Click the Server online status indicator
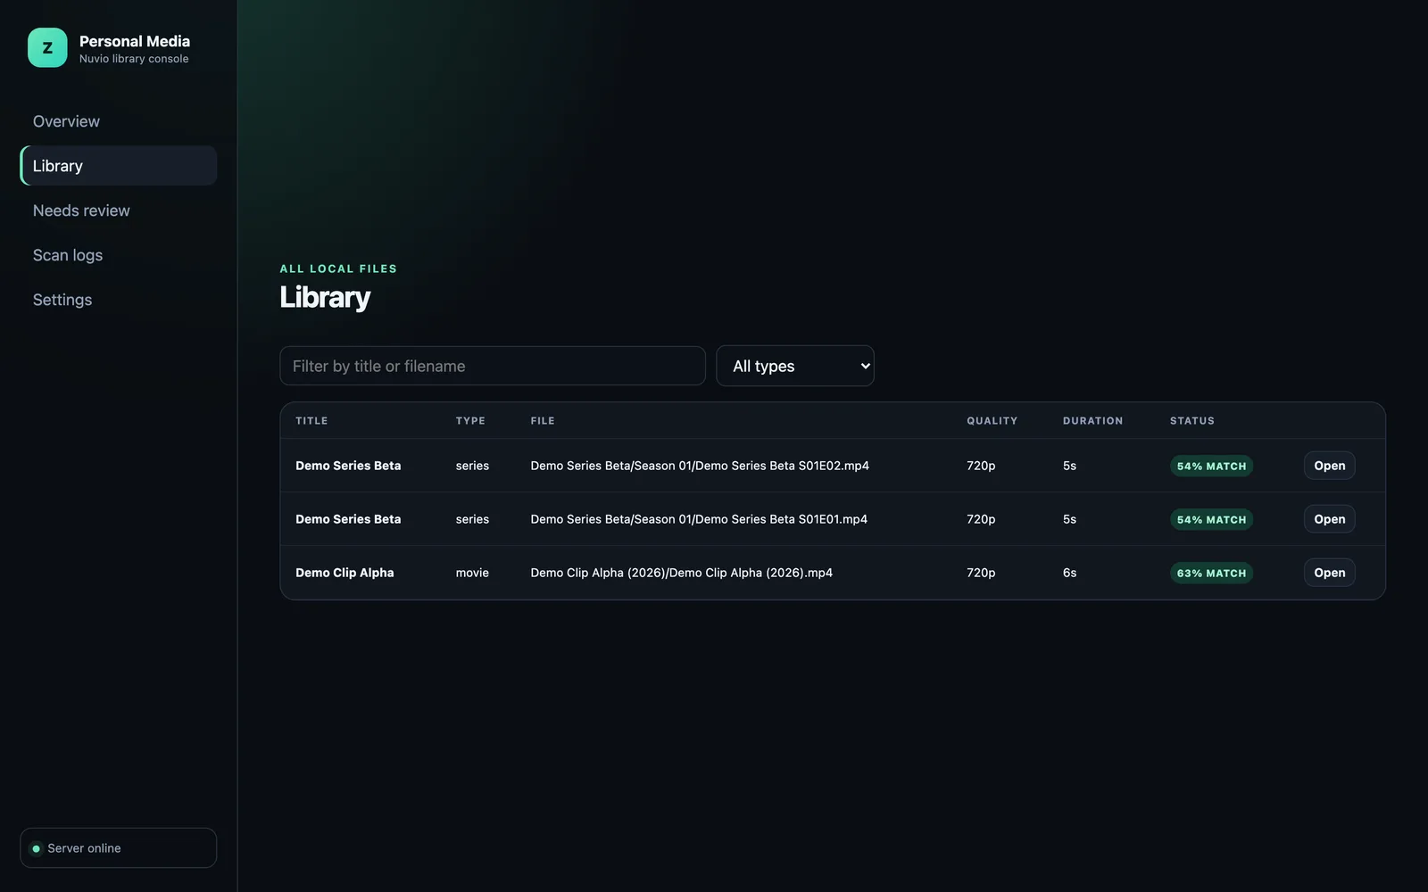Image resolution: width=1428 pixels, height=892 pixels. (118, 848)
